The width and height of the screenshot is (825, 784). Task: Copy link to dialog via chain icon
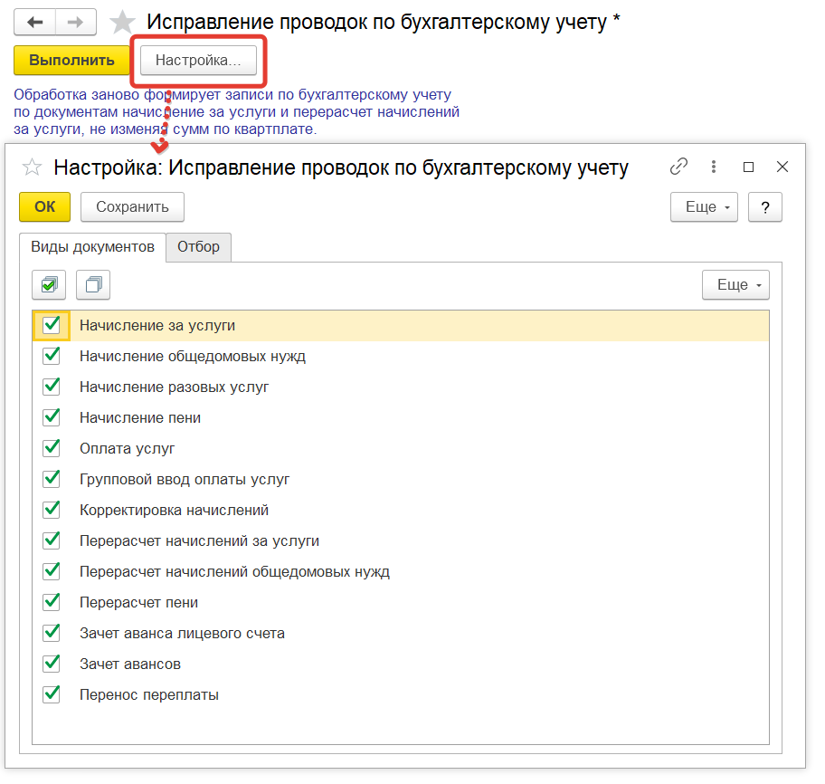pos(678,167)
